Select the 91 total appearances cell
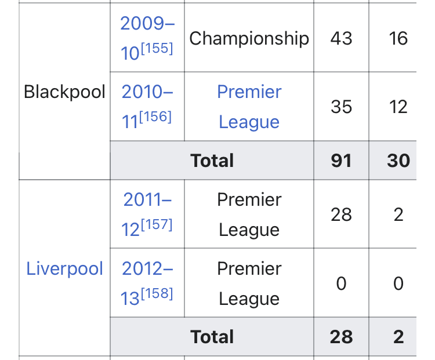Viewport: 435px width, 360px height. [x=341, y=161]
